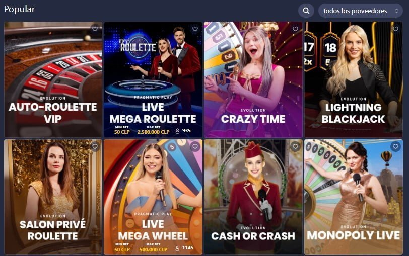Click the search magnifier icon

(x=306, y=11)
